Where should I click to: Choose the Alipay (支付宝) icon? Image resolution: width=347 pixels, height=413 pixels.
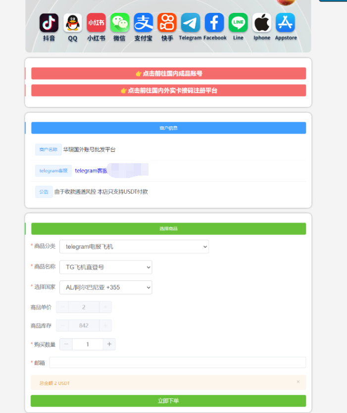(144, 23)
